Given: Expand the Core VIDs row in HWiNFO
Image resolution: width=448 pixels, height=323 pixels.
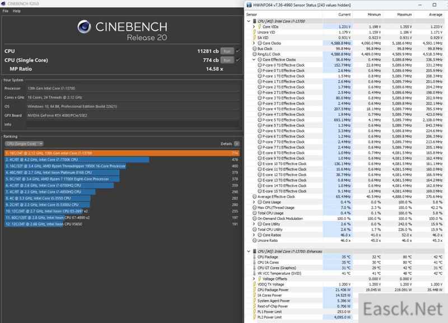Looking at the screenshot, I should pos(254,26).
